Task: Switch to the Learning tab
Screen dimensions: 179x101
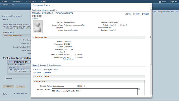Action: click(43, 65)
